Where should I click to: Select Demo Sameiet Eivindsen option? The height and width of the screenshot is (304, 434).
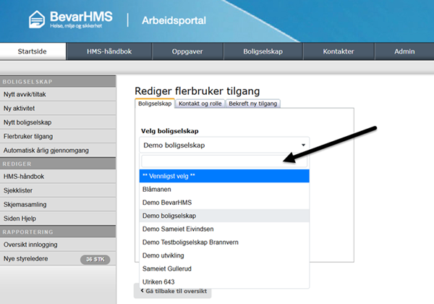coord(179,229)
